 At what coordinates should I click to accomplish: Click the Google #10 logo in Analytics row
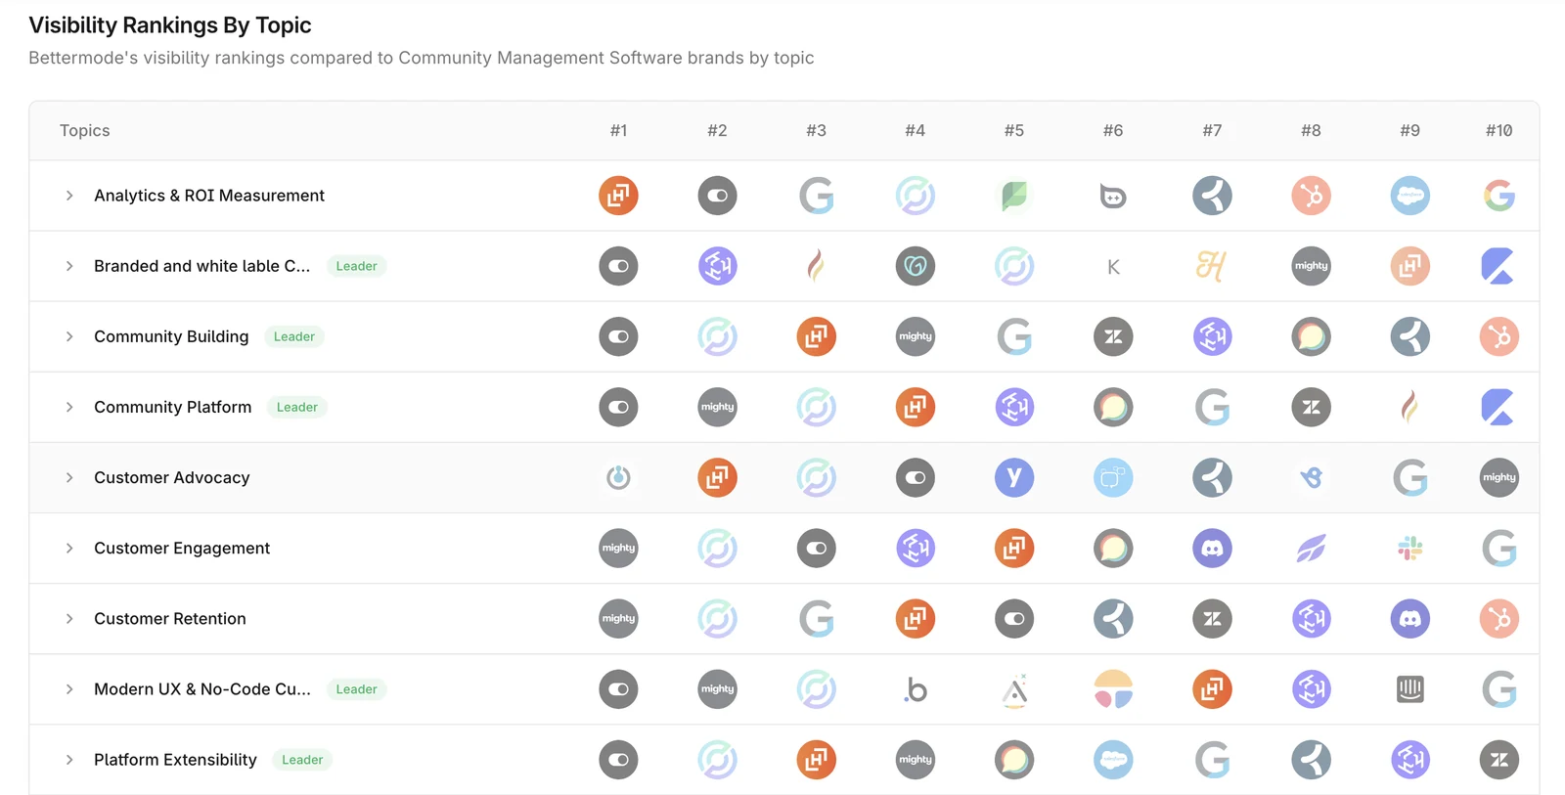pyautogui.click(x=1498, y=196)
